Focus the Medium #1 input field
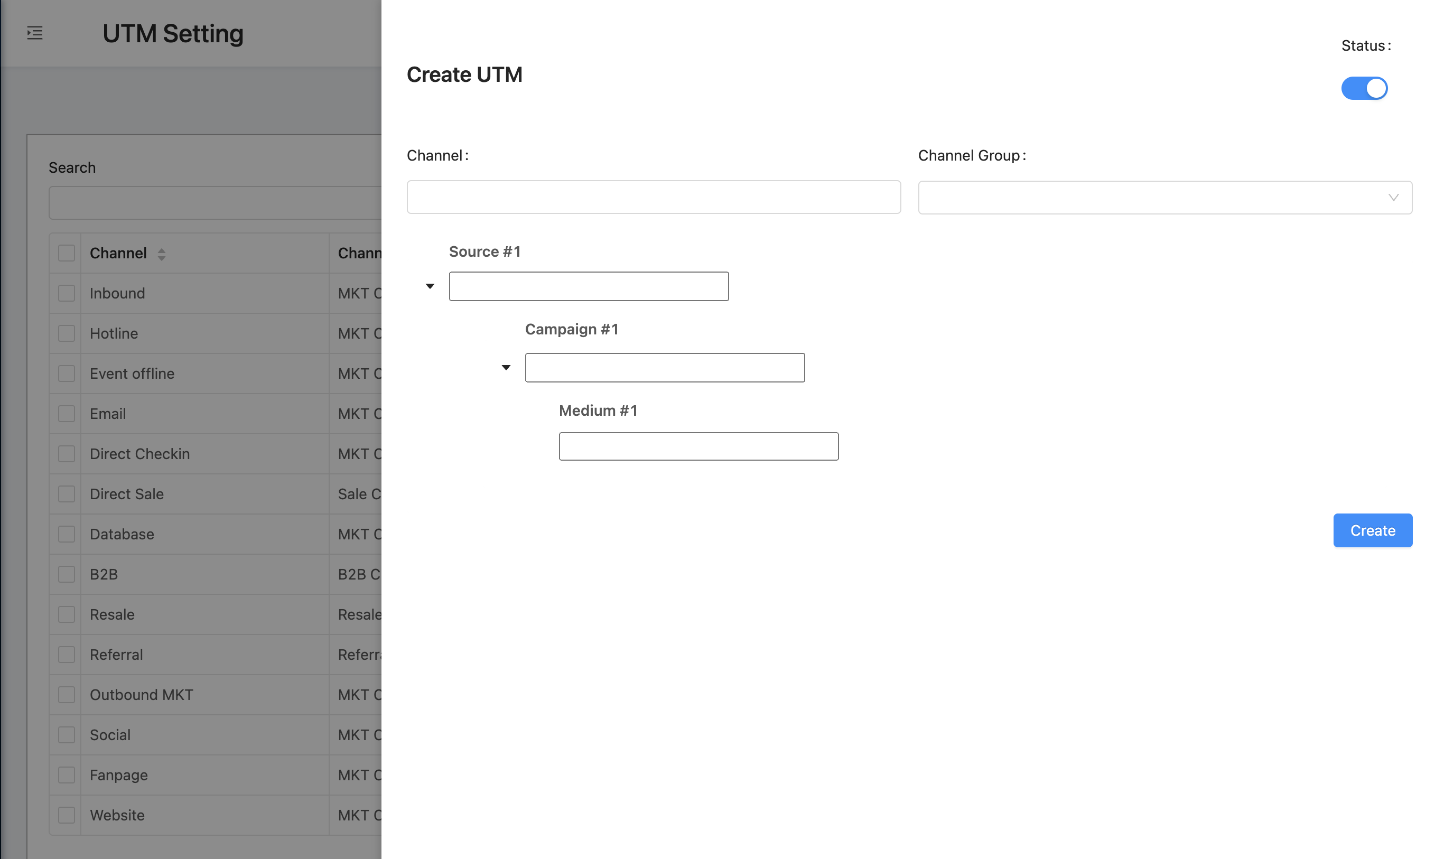The height and width of the screenshot is (859, 1435). click(698, 446)
